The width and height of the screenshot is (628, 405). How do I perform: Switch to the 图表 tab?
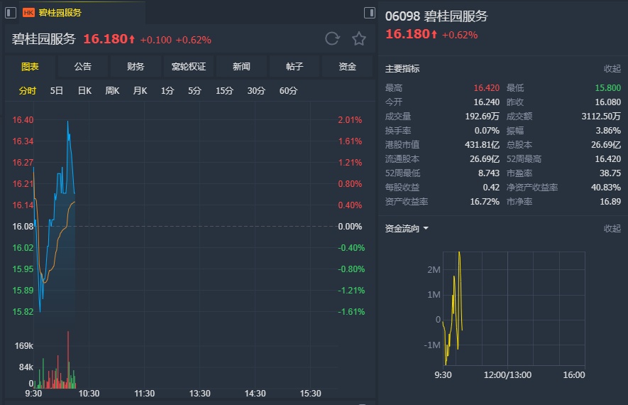point(30,67)
